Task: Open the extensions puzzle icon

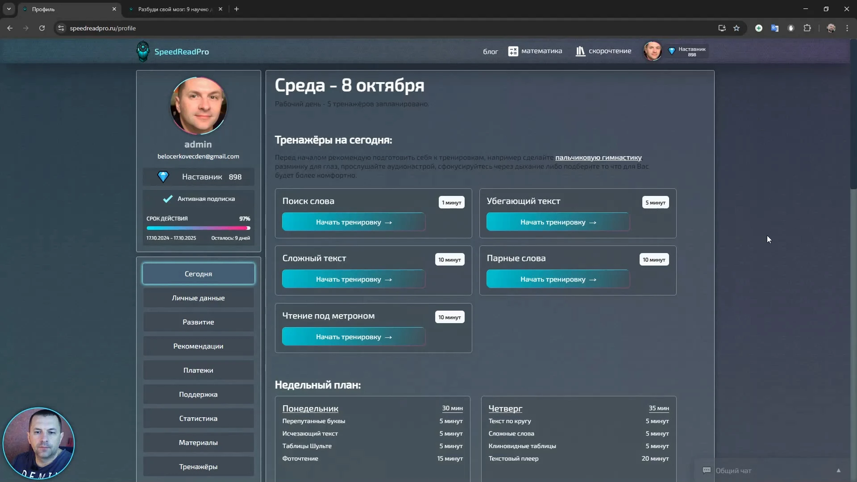Action: [807, 28]
